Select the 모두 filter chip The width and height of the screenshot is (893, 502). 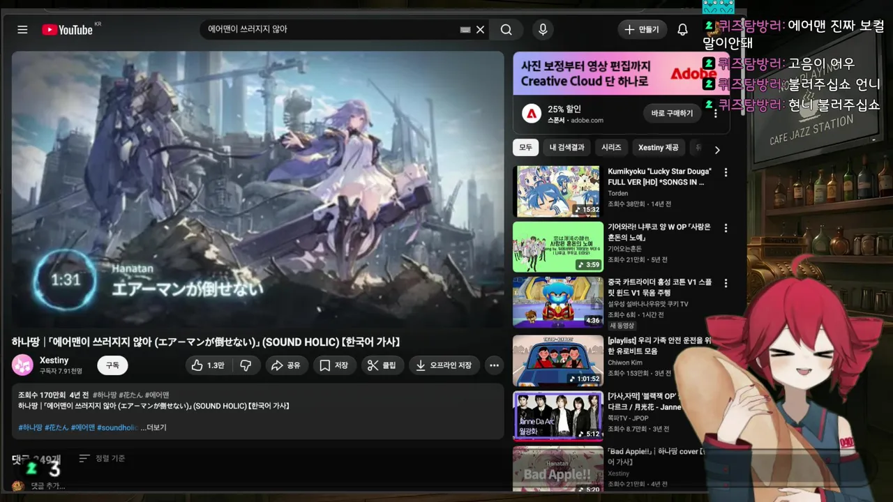pos(525,148)
